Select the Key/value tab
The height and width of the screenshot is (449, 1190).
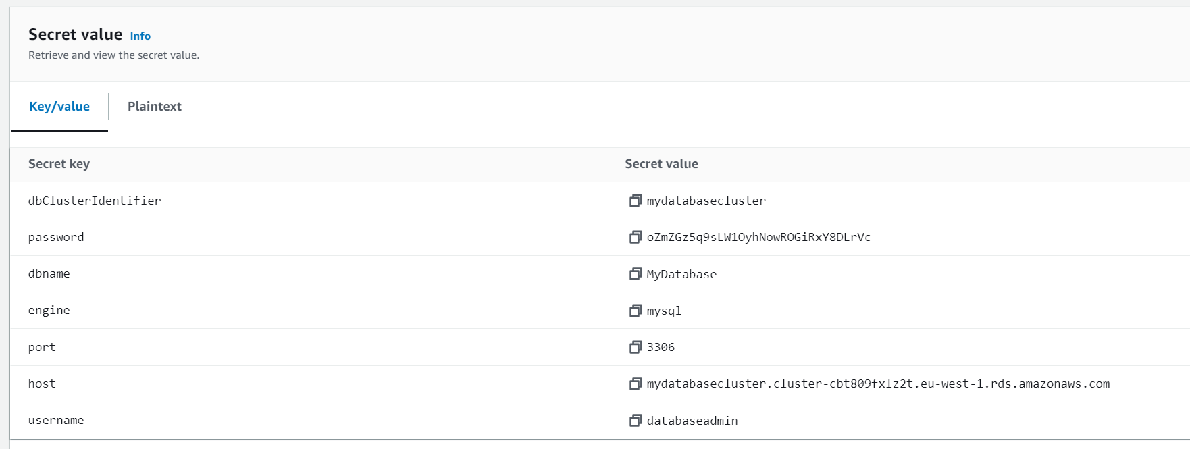coord(59,107)
